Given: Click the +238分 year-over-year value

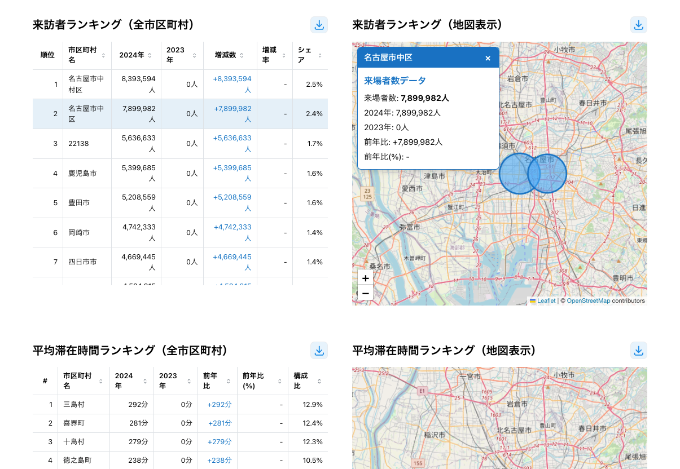Looking at the screenshot, I should click(220, 460).
